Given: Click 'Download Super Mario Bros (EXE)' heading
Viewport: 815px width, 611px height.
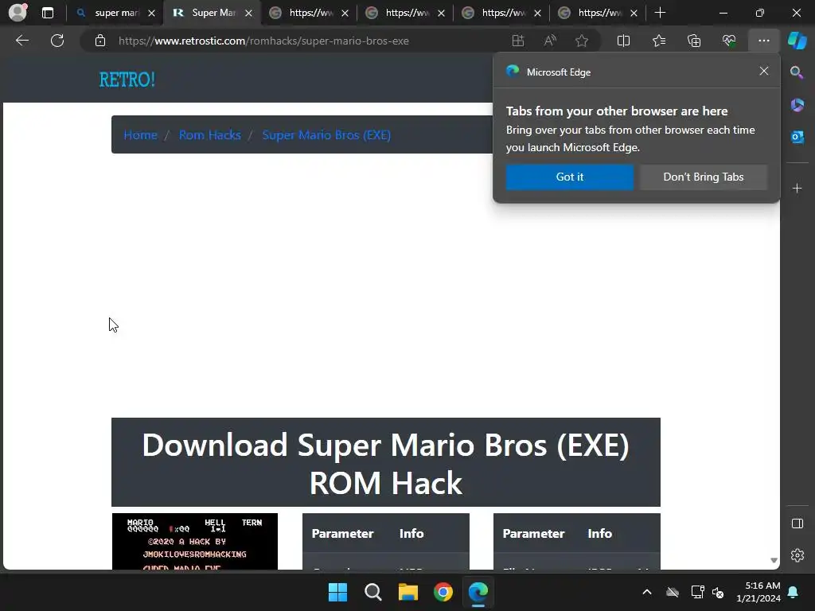Looking at the screenshot, I should tap(386, 464).
